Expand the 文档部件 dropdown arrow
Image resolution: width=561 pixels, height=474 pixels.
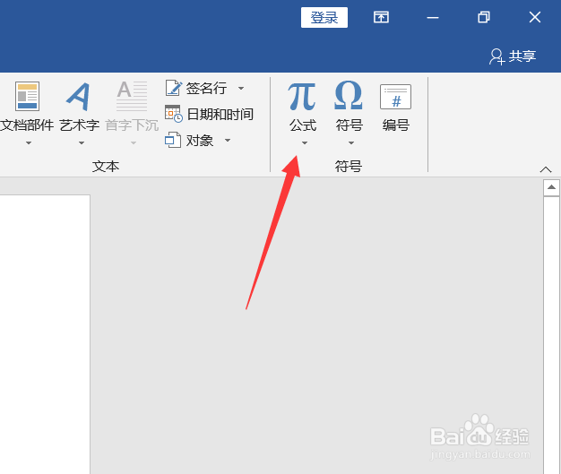coord(29,143)
